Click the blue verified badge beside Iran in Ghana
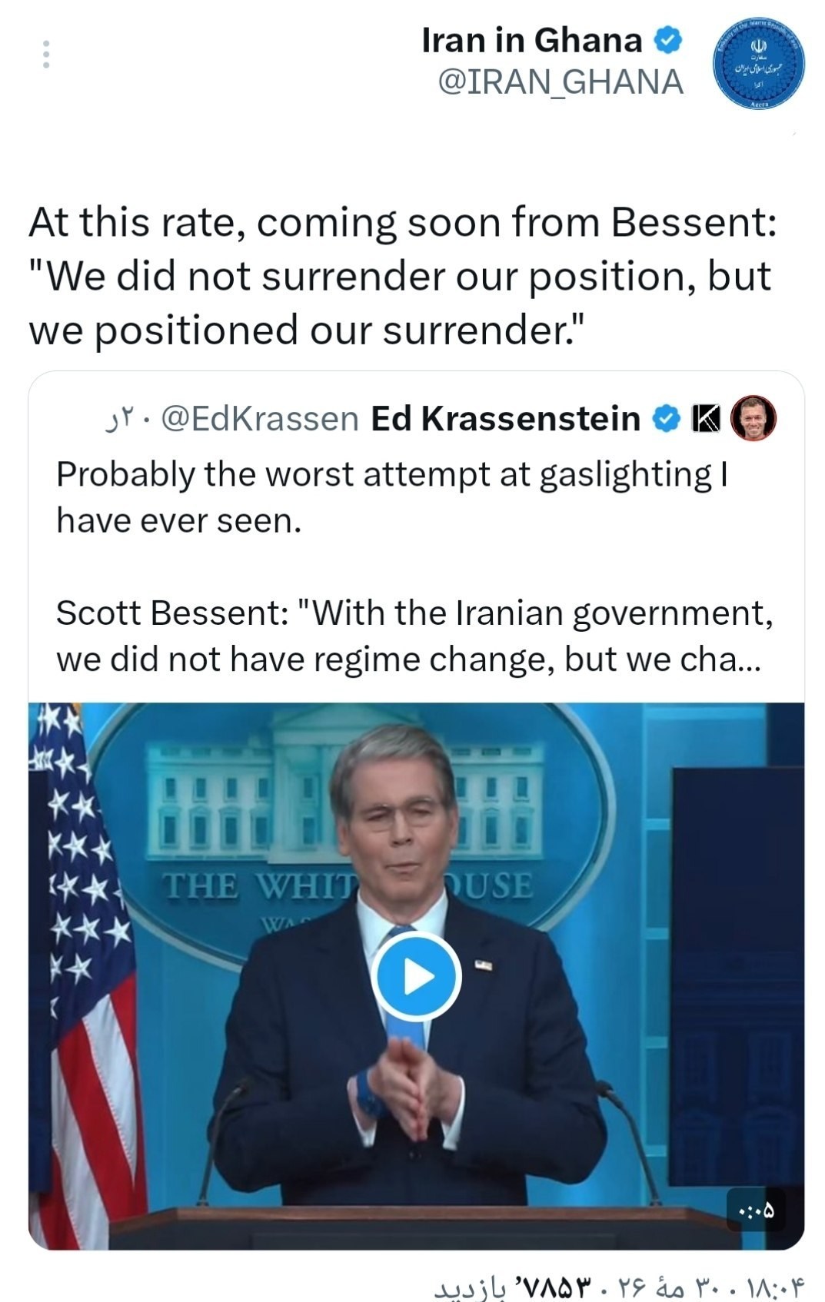The image size is (825, 1302). 667,40
